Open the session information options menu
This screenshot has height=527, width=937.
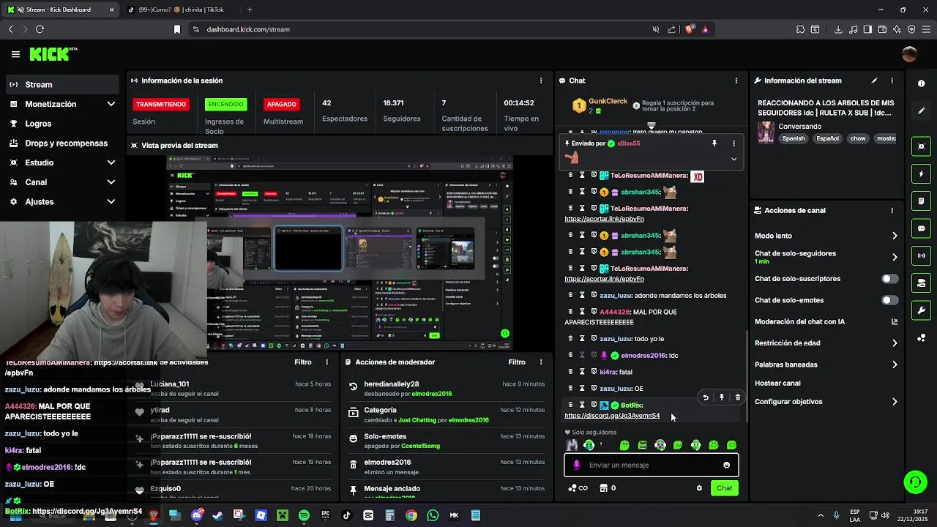pos(541,81)
